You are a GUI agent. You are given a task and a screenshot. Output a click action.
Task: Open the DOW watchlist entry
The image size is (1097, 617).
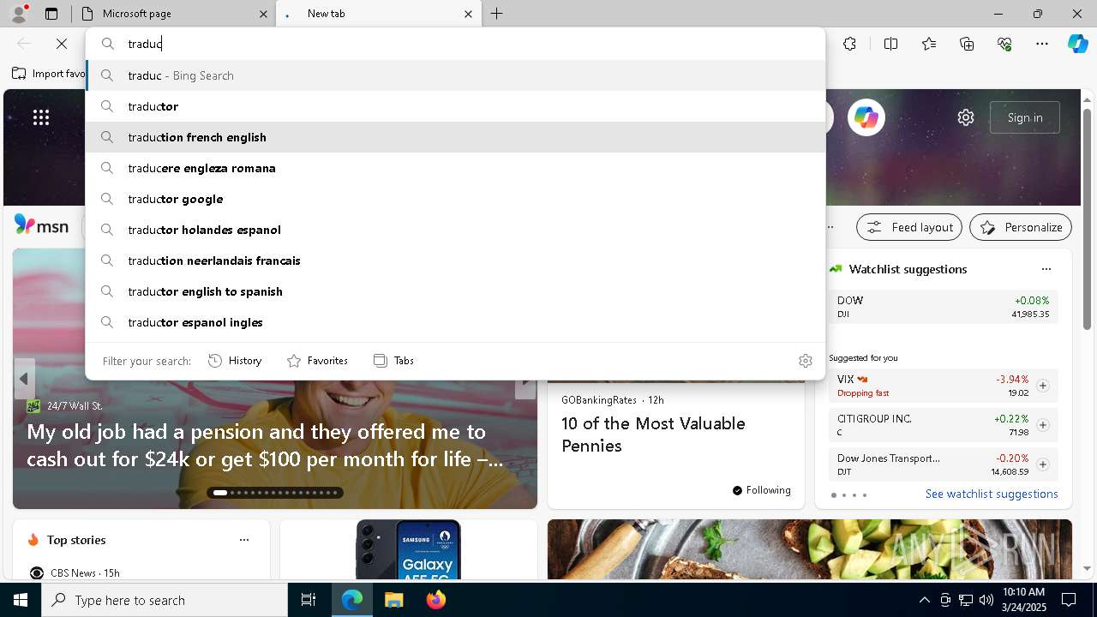[x=944, y=307]
